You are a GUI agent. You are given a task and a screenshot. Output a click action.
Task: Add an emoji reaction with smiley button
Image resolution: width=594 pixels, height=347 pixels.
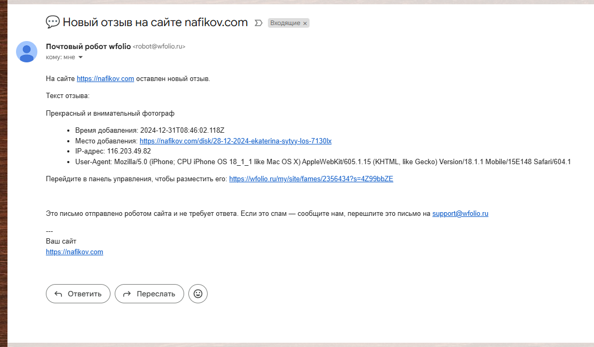pyautogui.click(x=198, y=294)
